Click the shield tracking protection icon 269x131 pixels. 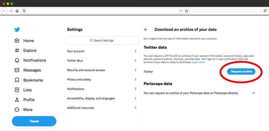(24, 11)
